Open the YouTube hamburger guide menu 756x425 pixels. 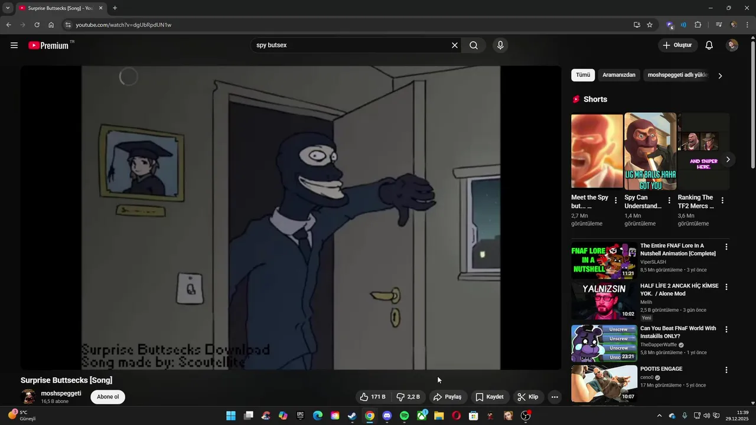[x=14, y=45]
